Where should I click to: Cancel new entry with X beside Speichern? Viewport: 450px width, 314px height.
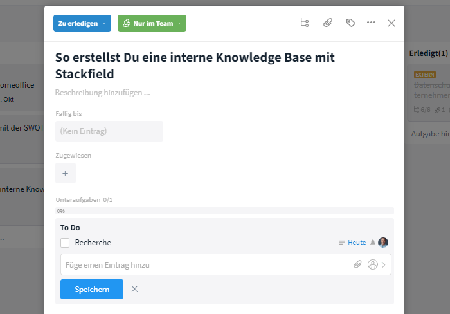[134, 289]
